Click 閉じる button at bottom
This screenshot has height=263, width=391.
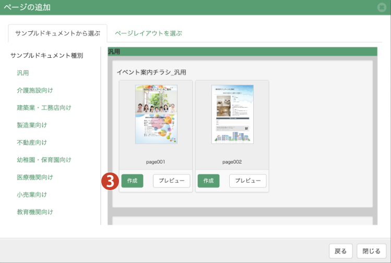[372, 251]
